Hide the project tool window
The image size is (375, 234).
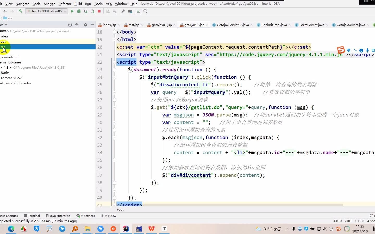(x=92, y=25)
